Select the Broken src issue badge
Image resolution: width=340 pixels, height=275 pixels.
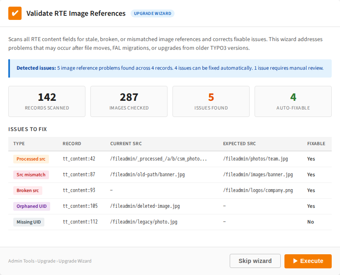point(27,190)
